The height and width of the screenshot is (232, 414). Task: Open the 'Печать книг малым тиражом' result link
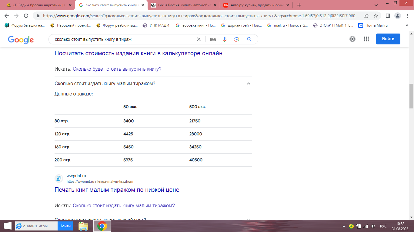pyautogui.click(x=117, y=190)
